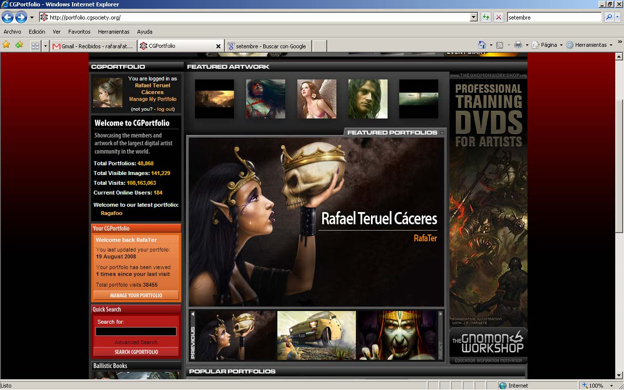
Task: Open the misty seascape featured artwork thumbnail
Action: point(419,99)
